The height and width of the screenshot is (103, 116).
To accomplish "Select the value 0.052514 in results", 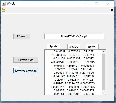I will [x=74, y=80].
